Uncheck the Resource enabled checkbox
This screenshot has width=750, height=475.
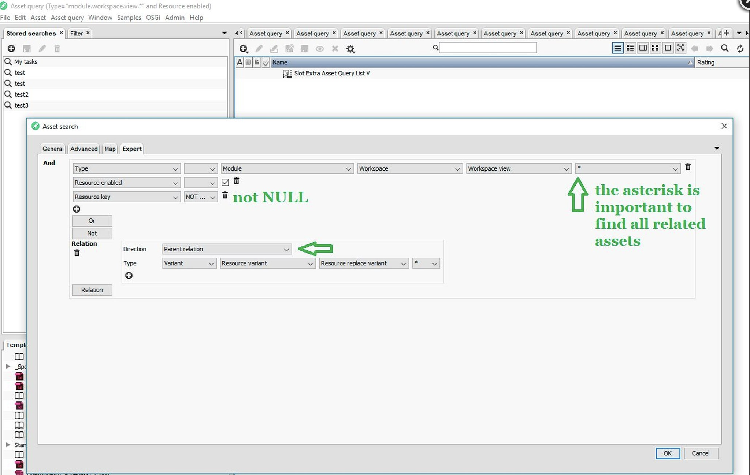pos(225,182)
